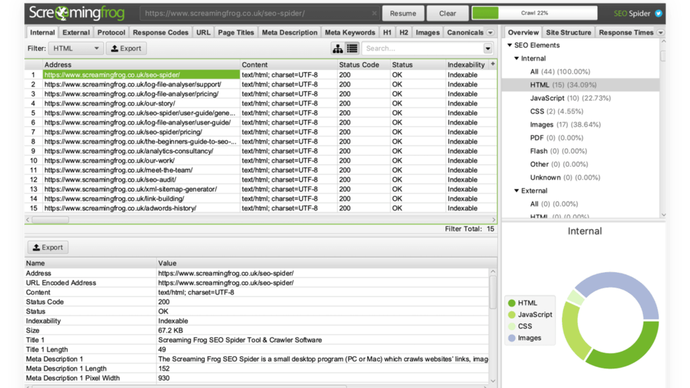
Task: Open the URL tab
Action: [x=203, y=32]
